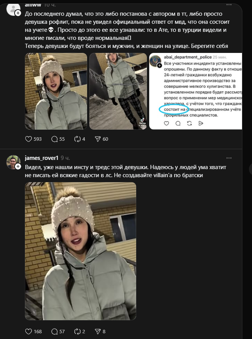Open the first attached photo in first post
This screenshot has height=339, width=252.
click(56, 91)
